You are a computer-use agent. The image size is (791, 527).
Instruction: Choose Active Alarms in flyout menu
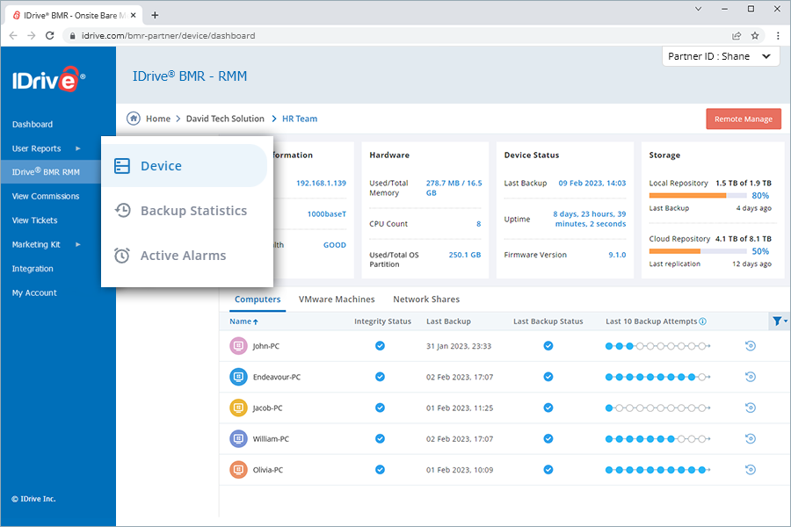pyautogui.click(x=183, y=256)
